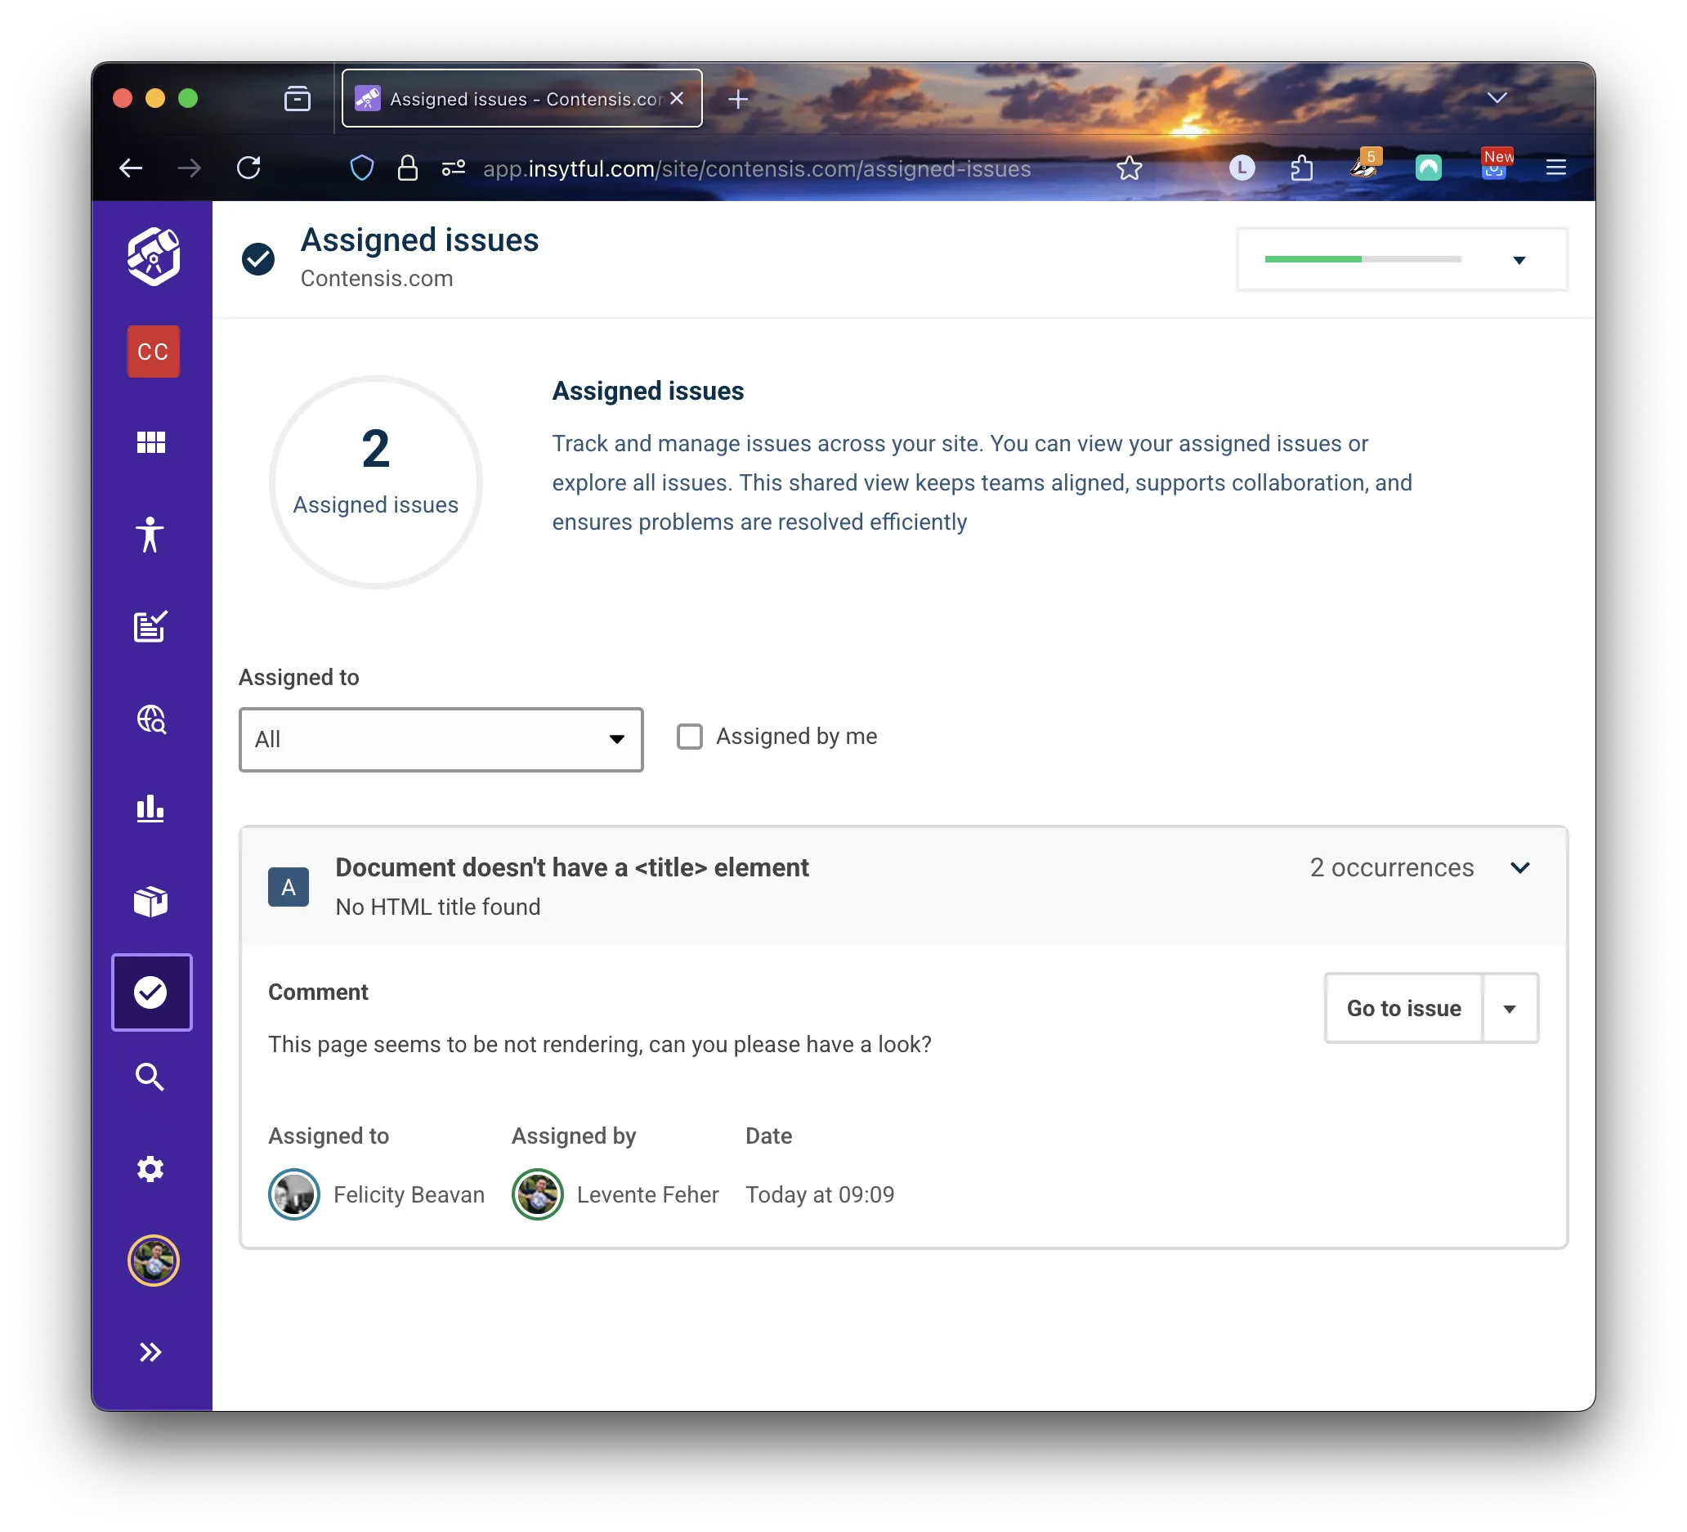Open the magnifier search icon in the sidebar
This screenshot has width=1687, height=1532.
pos(150,1077)
